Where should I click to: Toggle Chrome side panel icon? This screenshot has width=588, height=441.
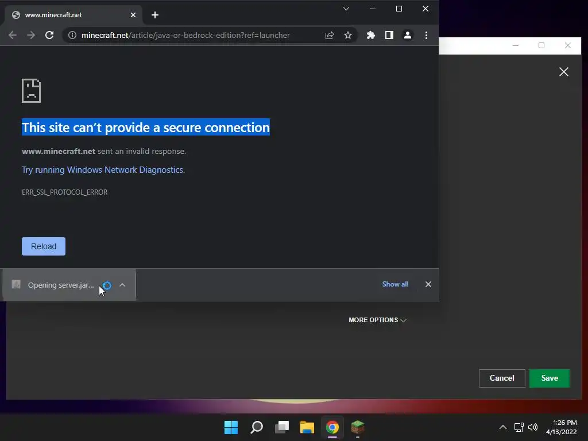coord(389,35)
